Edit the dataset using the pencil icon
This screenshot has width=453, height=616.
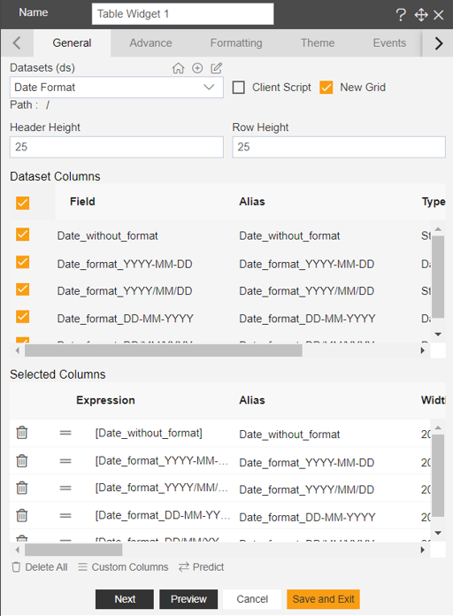(217, 68)
